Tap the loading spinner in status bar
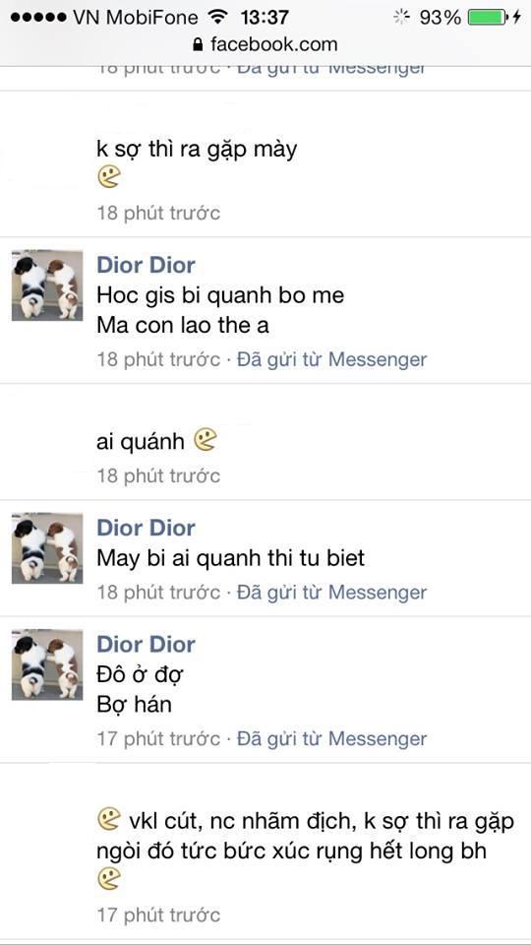 [x=401, y=17]
